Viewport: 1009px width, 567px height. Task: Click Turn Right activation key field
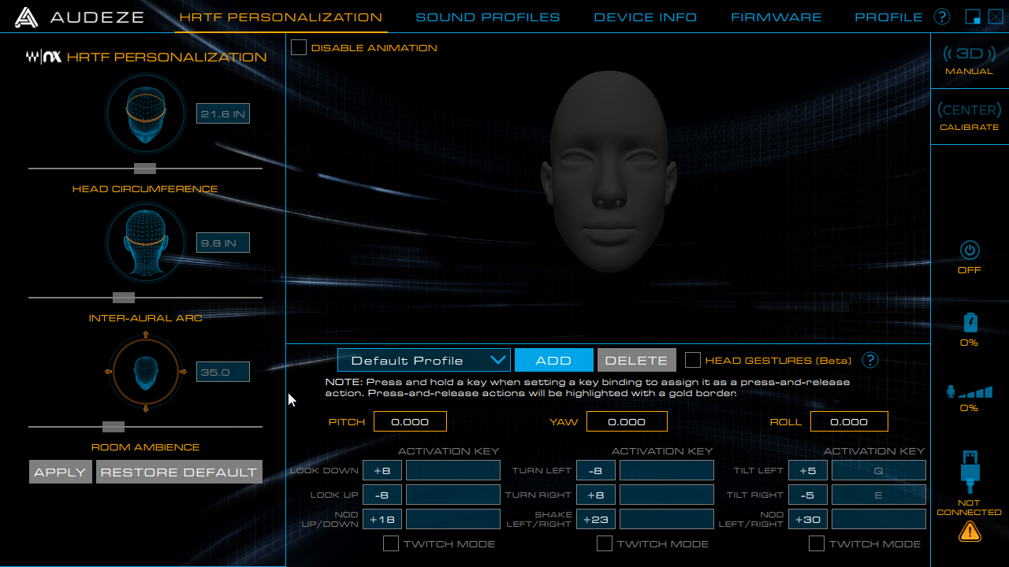coord(667,495)
